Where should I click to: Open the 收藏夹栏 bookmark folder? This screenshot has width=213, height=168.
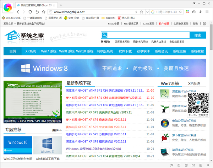pos(109,18)
